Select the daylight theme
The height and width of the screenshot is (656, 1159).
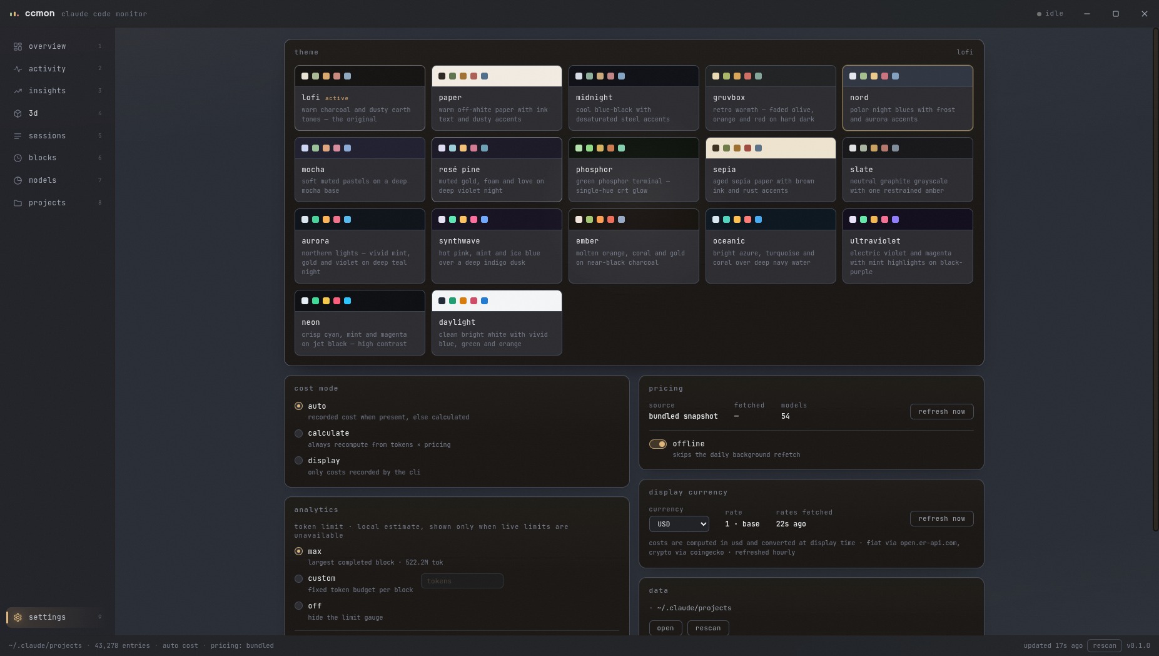pos(497,322)
